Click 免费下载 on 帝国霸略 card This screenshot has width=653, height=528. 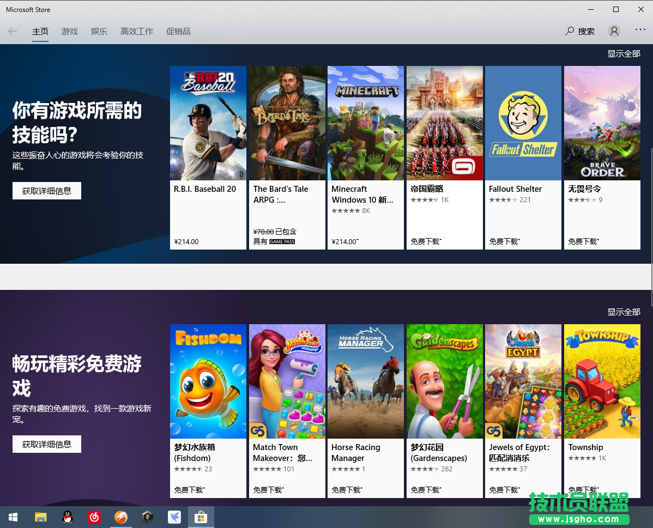click(x=426, y=241)
